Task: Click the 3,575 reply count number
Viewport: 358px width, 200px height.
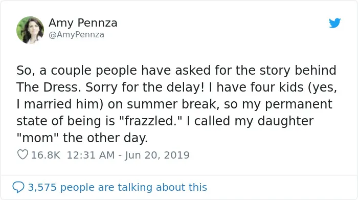Action: pyautogui.click(x=42, y=187)
